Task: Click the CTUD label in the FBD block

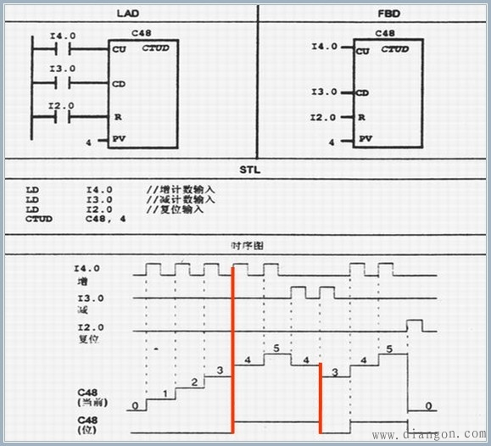Action: coord(395,49)
